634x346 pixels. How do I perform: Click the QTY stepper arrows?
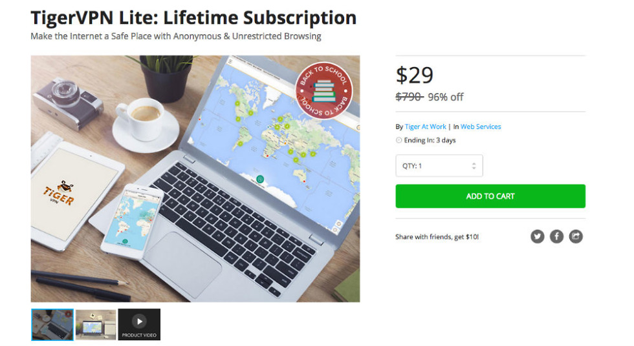(474, 166)
